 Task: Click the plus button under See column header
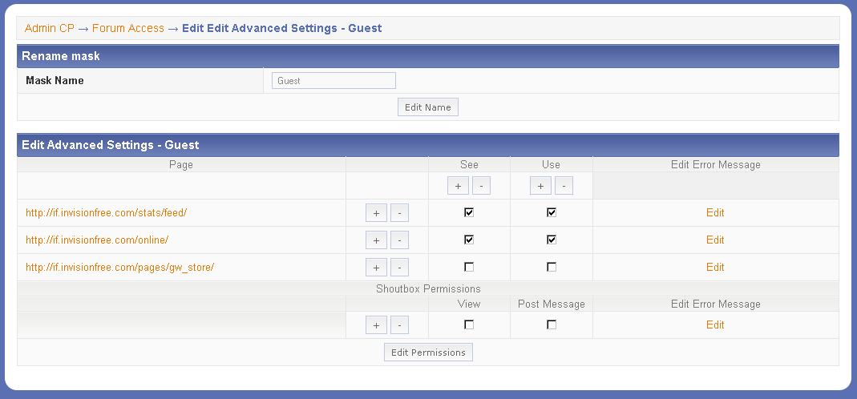click(458, 186)
